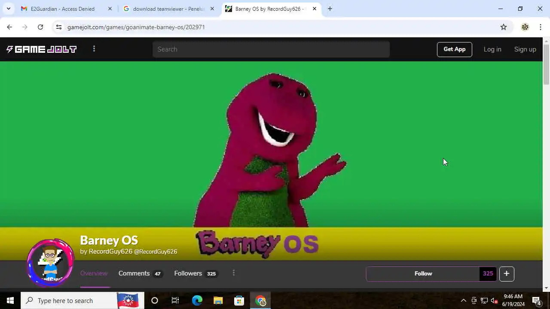550x309 pixels.
Task: Open the Windows Start menu
Action: (x=10, y=300)
